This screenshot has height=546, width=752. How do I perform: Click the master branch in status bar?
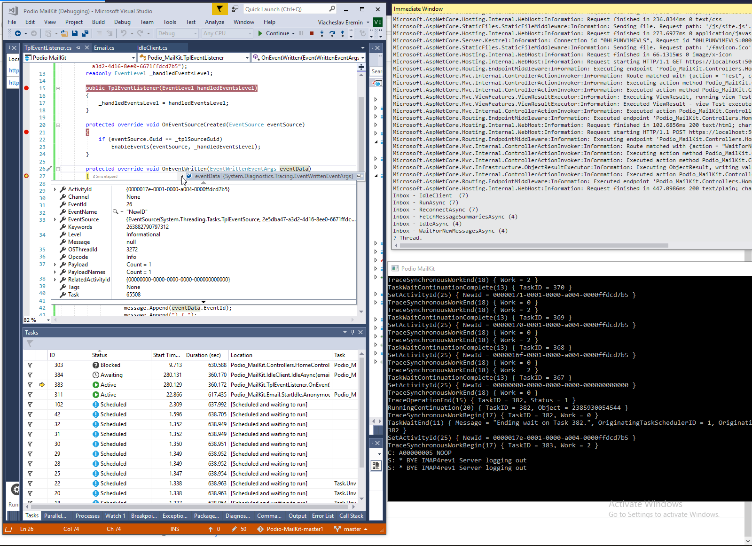tap(351, 529)
